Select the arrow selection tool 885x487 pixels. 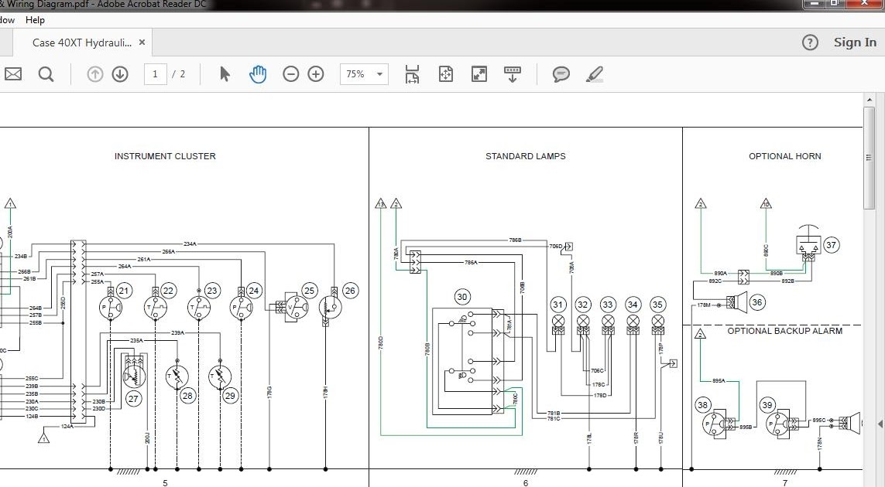225,74
